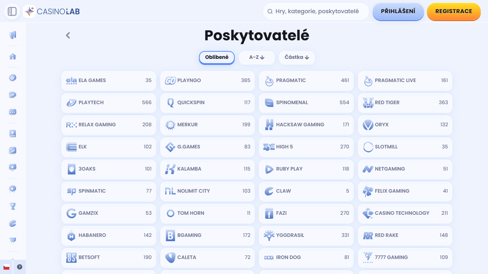
Task: Click the Playngo GO logo icon
Action: [x=170, y=81]
